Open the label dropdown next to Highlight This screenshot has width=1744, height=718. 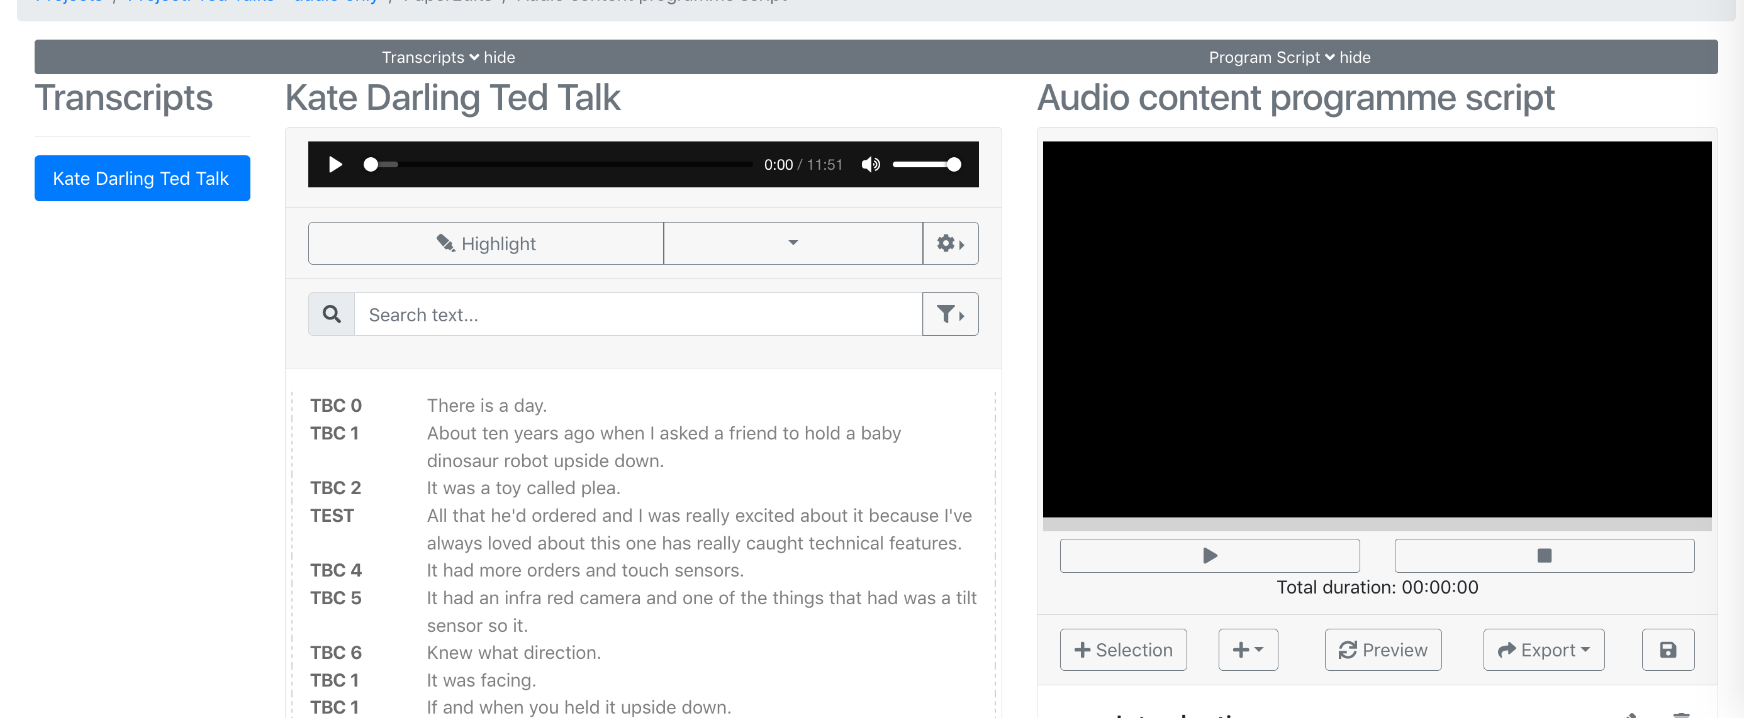coord(793,243)
